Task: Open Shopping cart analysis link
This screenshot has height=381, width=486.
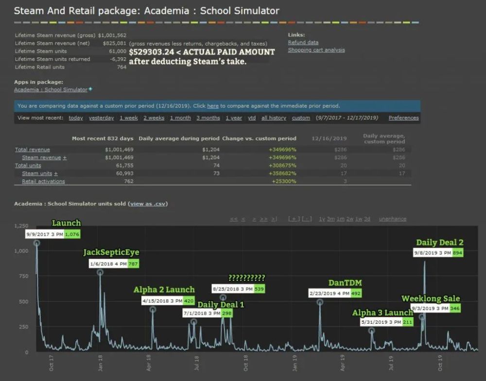Action: [x=316, y=50]
